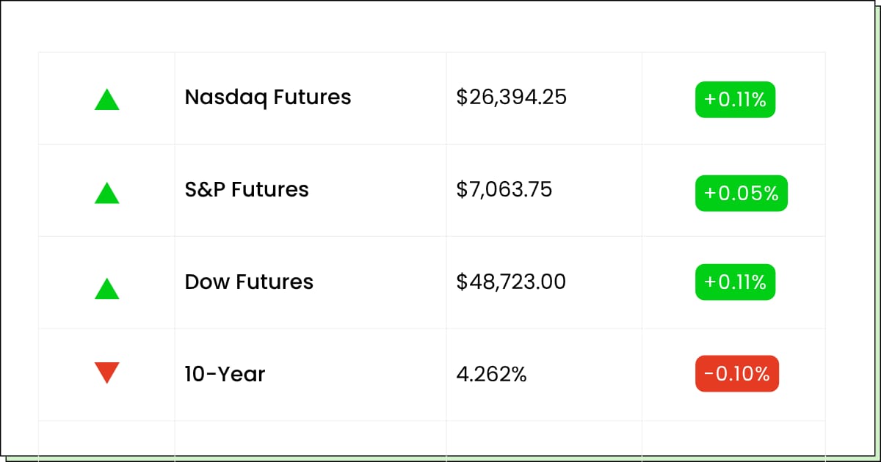Open the Nasdaq Futures label
The height and width of the screenshot is (462, 881).
pos(268,97)
